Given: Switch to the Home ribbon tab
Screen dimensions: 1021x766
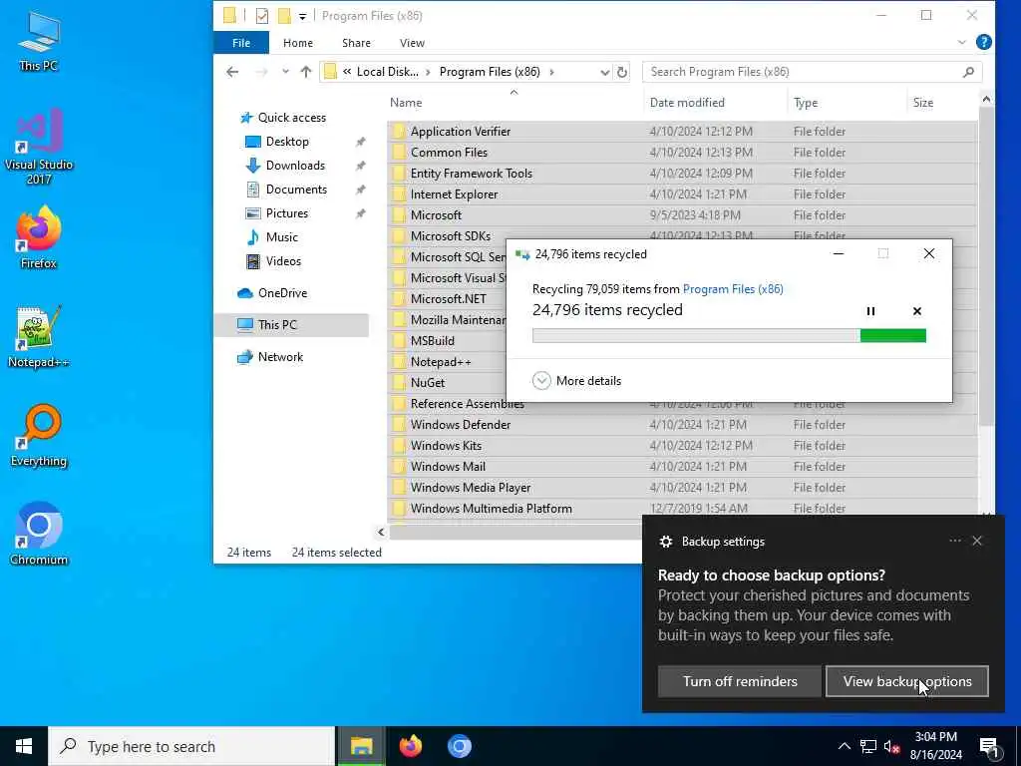Looking at the screenshot, I should 297,43.
